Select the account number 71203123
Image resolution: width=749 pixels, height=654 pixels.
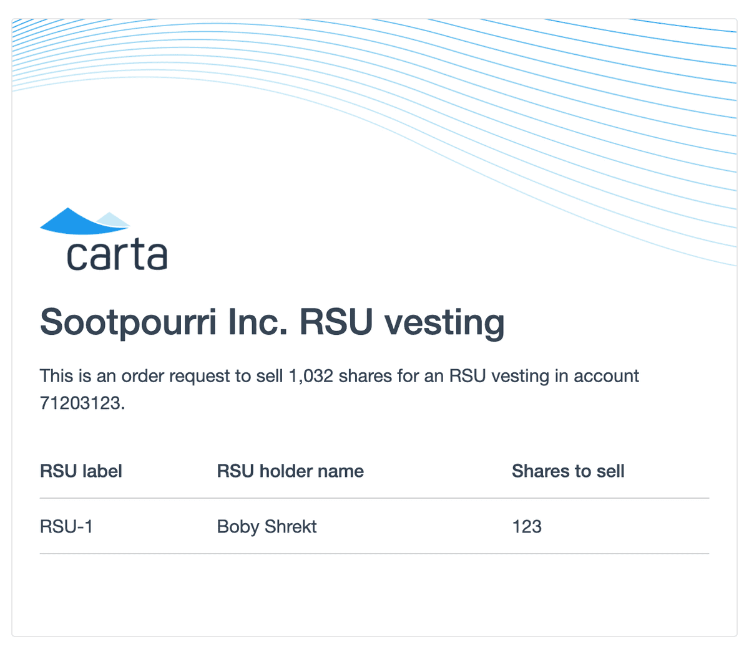pyautogui.click(x=80, y=403)
